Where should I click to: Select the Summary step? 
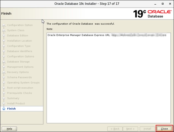(13, 98)
